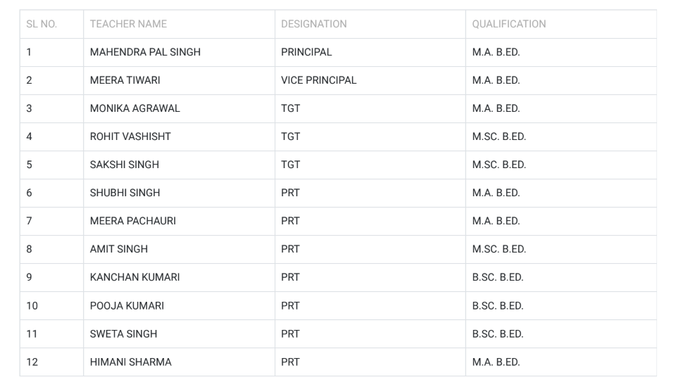Click the Shubhi Singh entry

(x=125, y=193)
